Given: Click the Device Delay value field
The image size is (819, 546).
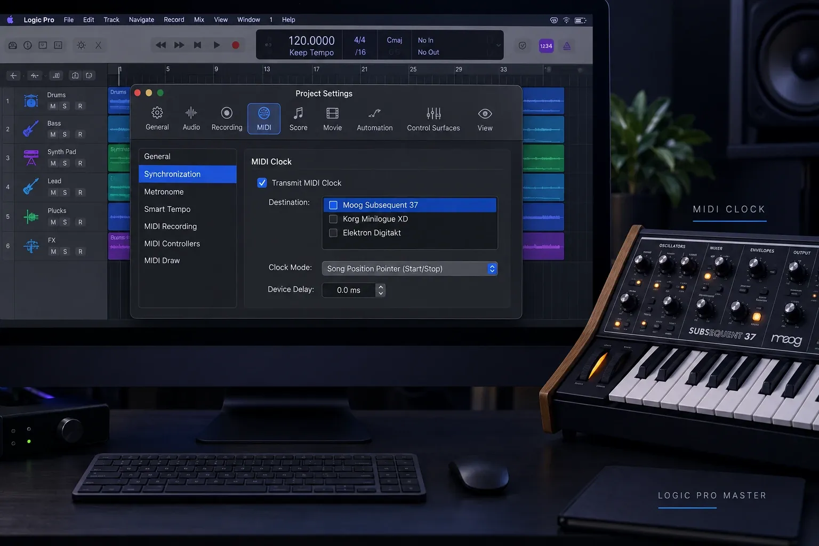Looking at the screenshot, I should click(349, 290).
